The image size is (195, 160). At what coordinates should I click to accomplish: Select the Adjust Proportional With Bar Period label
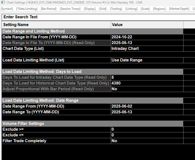(x=56, y=89)
